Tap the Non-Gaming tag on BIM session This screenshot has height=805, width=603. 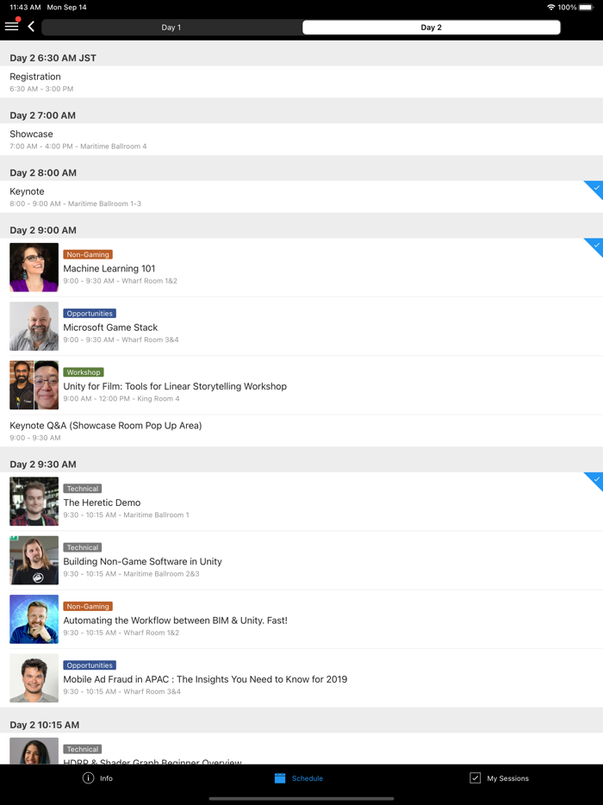click(88, 607)
